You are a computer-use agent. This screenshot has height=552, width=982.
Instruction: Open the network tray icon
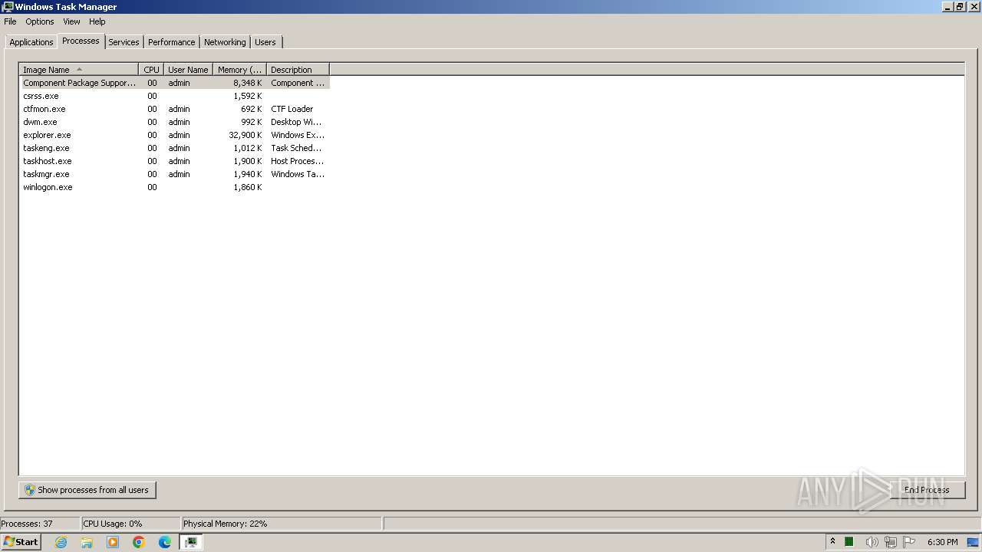(x=890, y=542)
